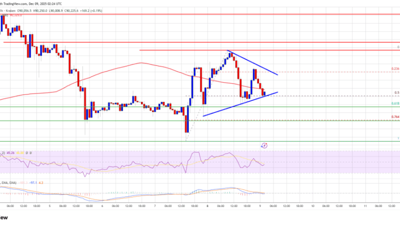Screen dimensions: 400x225
Task: Click the MACD value -97.1
Action: point(33,182)
